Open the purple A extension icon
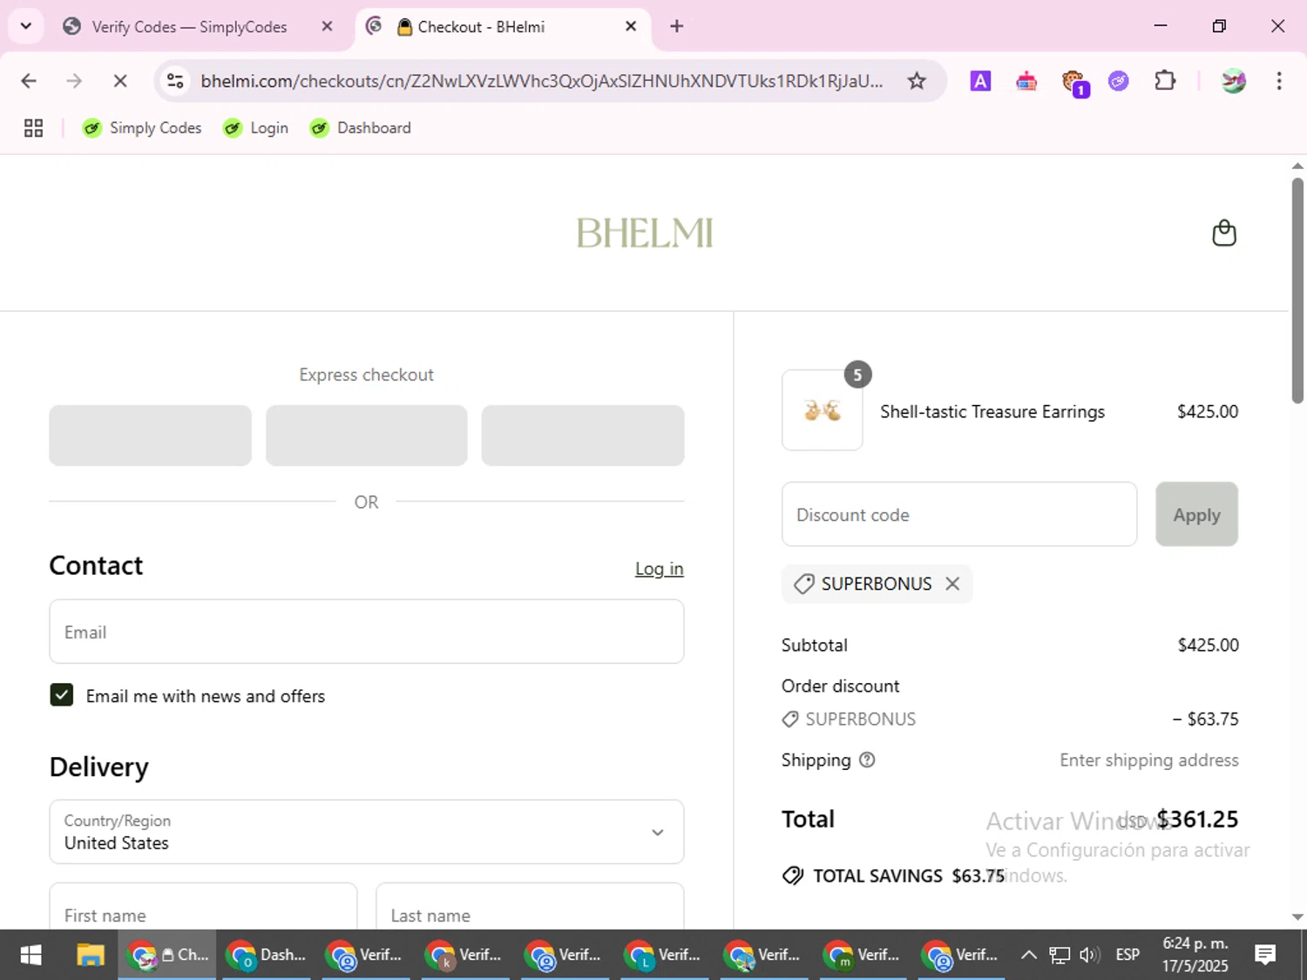The width and height of the screenshot is (1307, 980). pyautogui.click(x=980, y=81)
